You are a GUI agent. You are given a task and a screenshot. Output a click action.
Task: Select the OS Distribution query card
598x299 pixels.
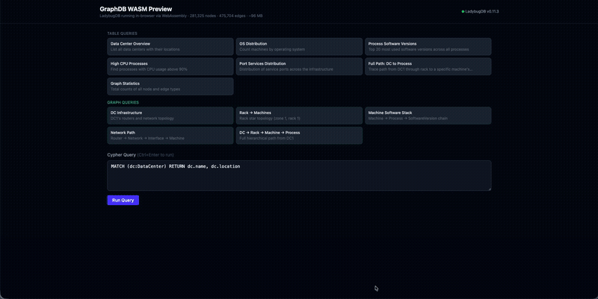(299, 46)
